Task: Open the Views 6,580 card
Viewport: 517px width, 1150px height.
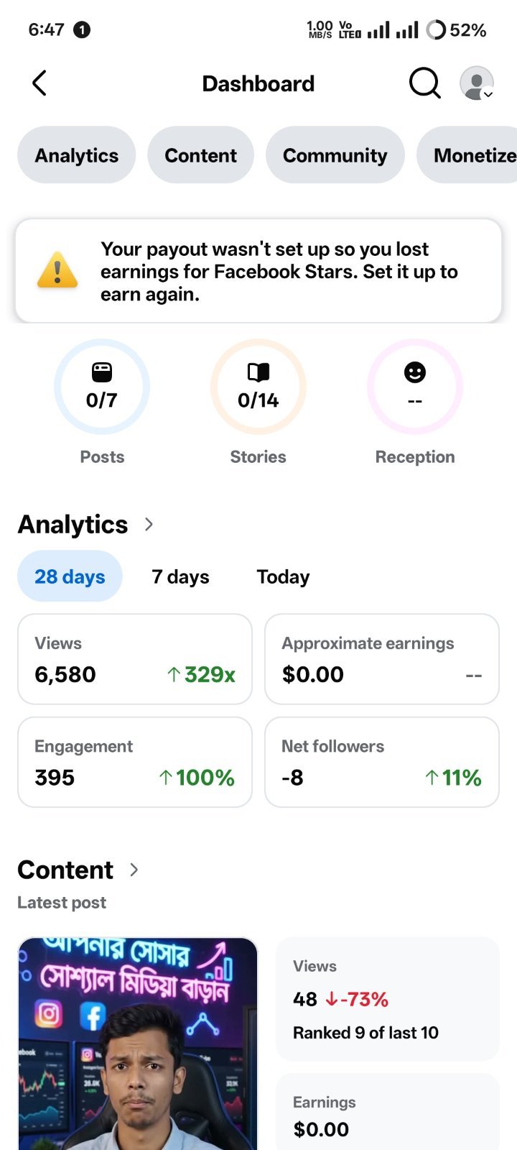Action: coord(135,659)
